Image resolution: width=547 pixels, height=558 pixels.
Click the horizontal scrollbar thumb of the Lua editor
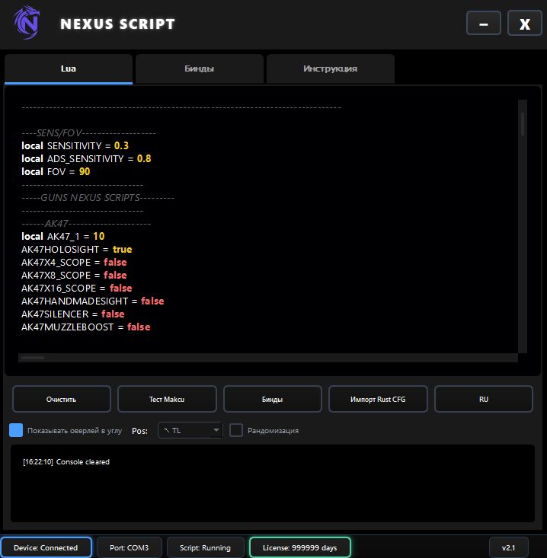pyautogui.click(x=33, y=358)
